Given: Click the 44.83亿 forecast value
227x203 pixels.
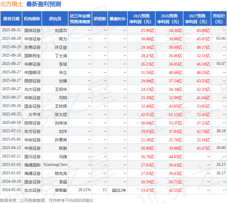Looking at the screenshot, I should point(175,156).
